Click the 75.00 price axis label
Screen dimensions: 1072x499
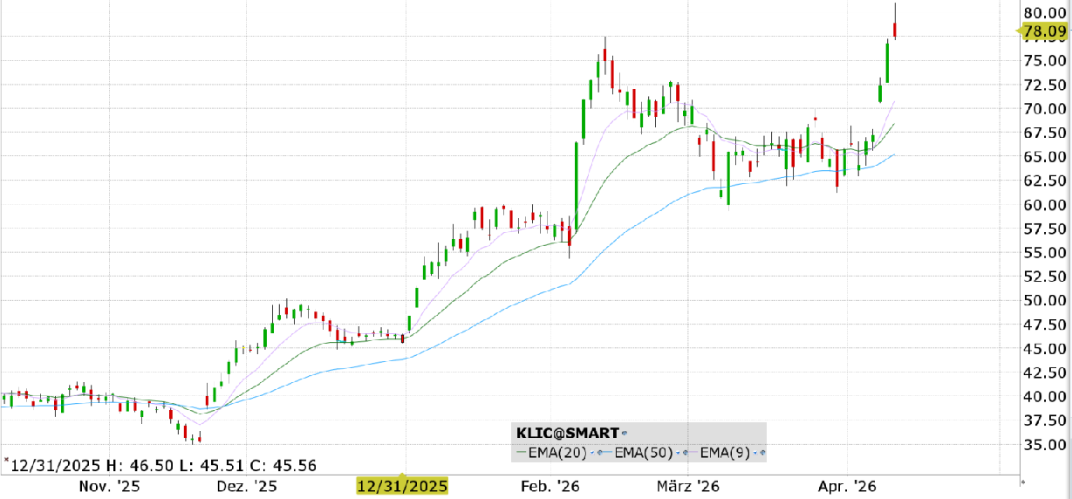(x=1045, y=61)
